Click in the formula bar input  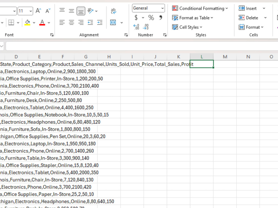pyautogui.click(x=142, y=46)
